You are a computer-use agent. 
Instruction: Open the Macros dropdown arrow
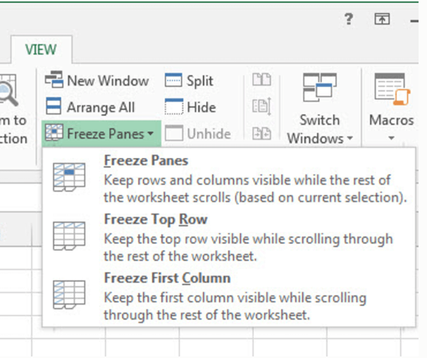click(391, 138)
